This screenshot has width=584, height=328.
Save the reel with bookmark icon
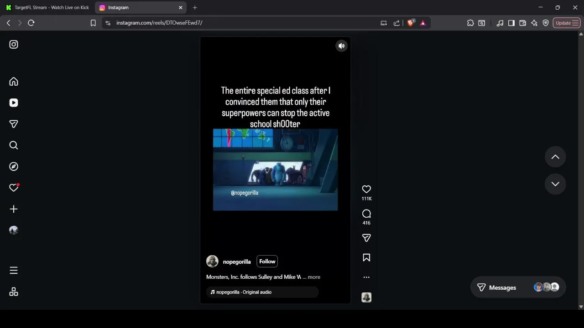[366, 258]
